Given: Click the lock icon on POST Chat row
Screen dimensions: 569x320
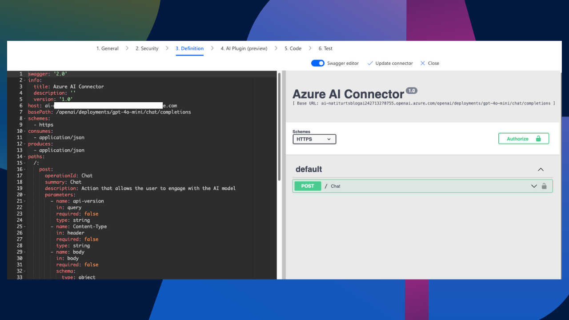Looking at the screenshot, I should [x=544, y=186].
